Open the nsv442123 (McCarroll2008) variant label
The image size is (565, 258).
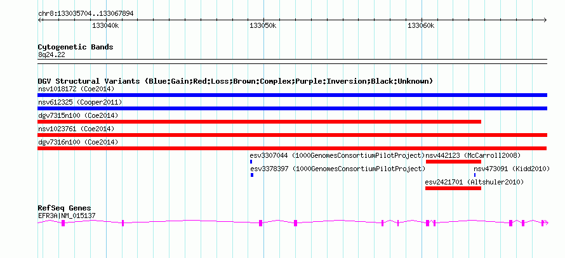[x=473, y=155]
